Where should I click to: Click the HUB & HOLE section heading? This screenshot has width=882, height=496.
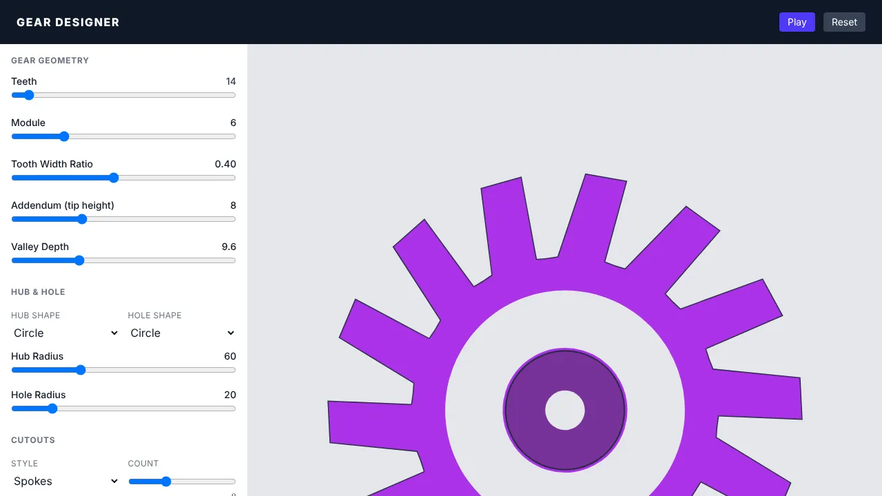point(38,292)
